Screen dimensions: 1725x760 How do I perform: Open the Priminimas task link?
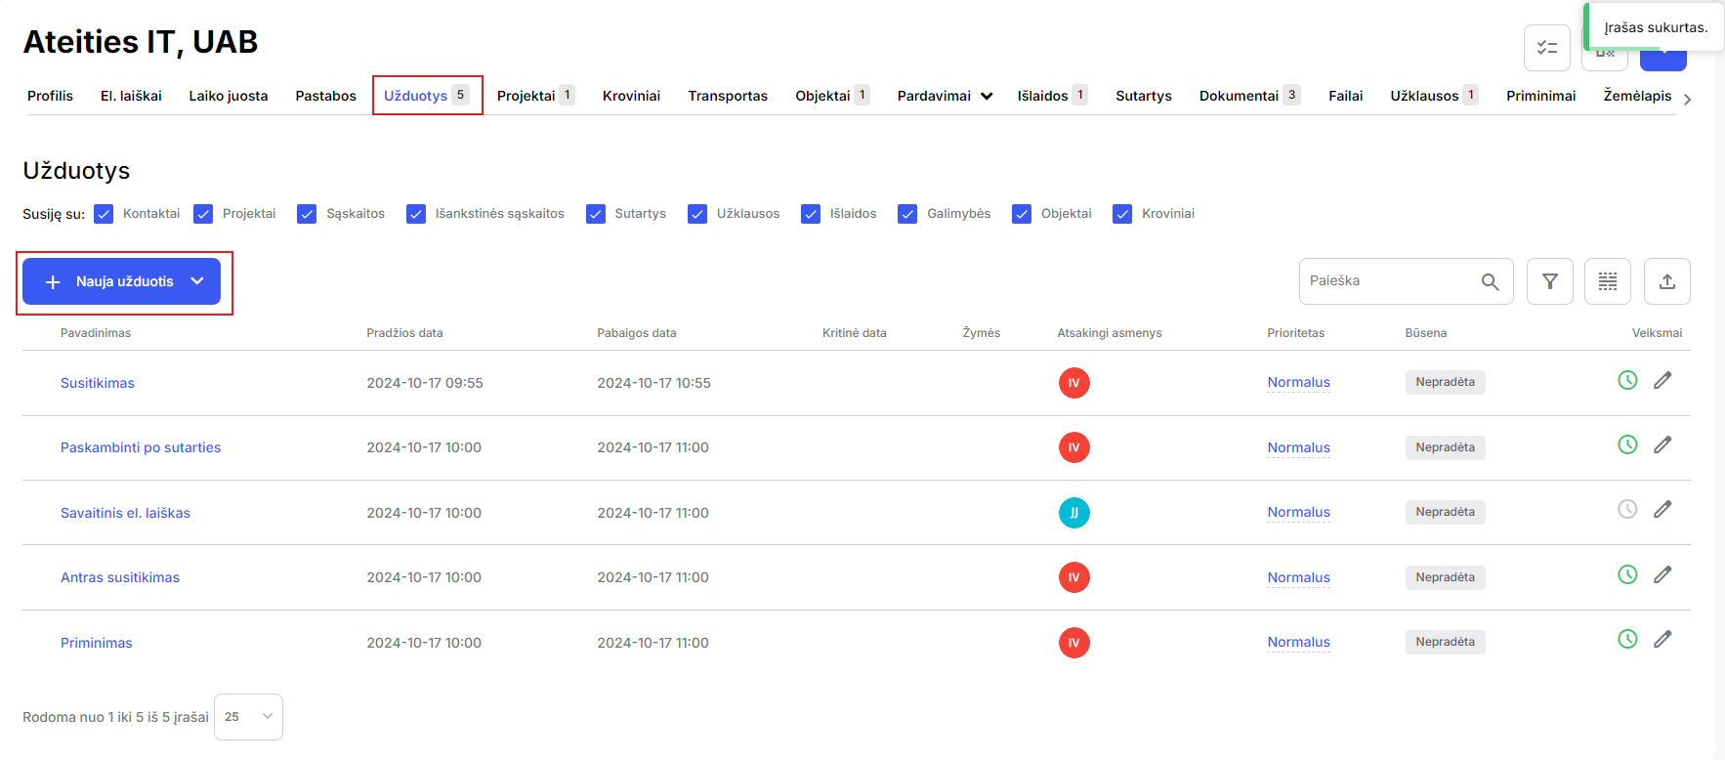pos(96,643)
